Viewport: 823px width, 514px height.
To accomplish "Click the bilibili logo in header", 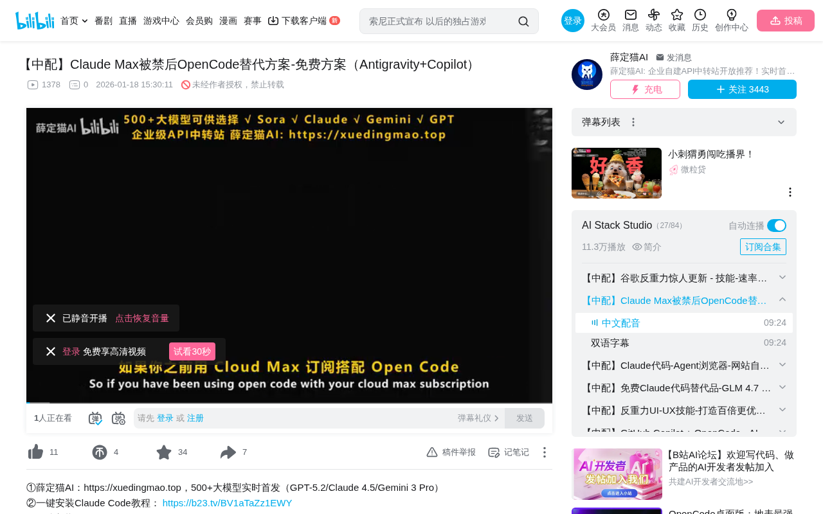I will click(35, 21).
